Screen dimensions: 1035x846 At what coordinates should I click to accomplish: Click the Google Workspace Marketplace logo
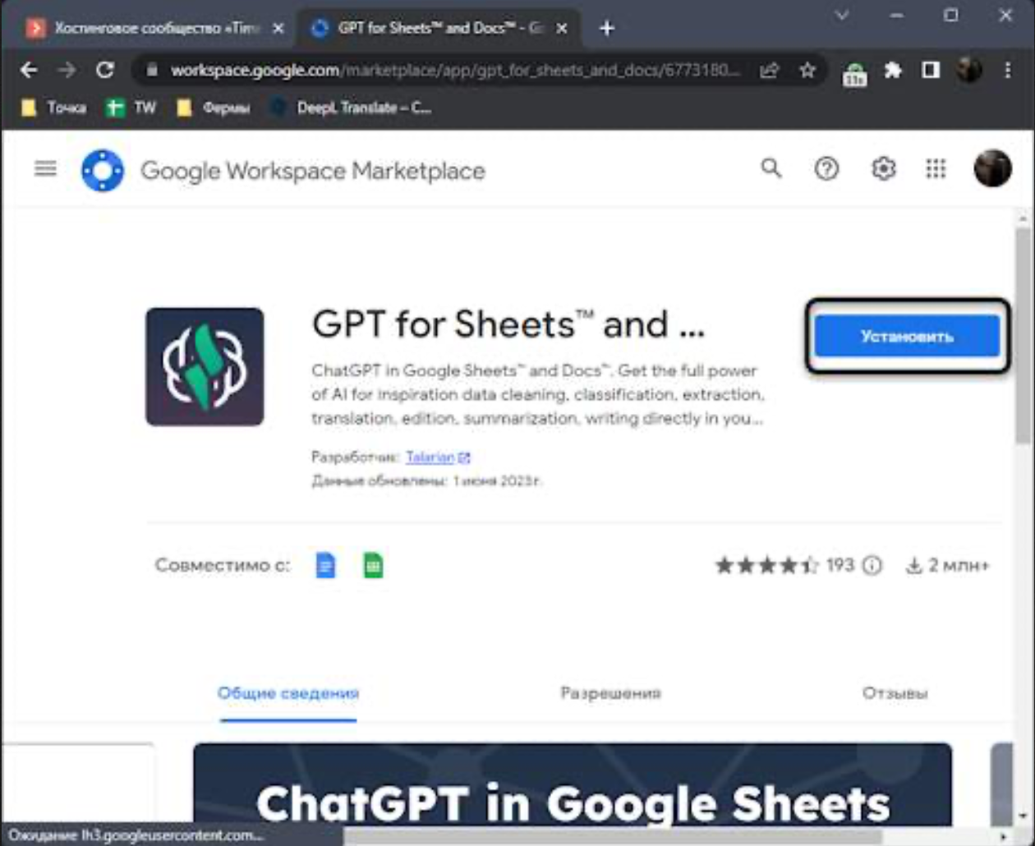coord(103,171)
